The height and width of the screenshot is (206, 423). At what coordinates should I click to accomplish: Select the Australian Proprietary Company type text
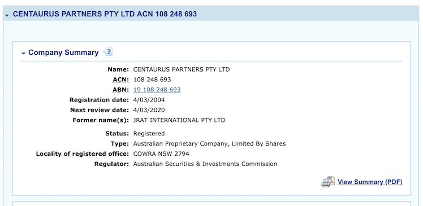(x=209, y=144)
